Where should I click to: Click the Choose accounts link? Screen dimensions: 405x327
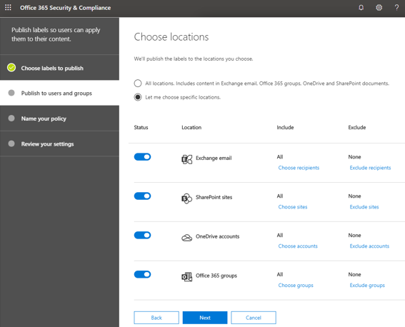[298, 246]
